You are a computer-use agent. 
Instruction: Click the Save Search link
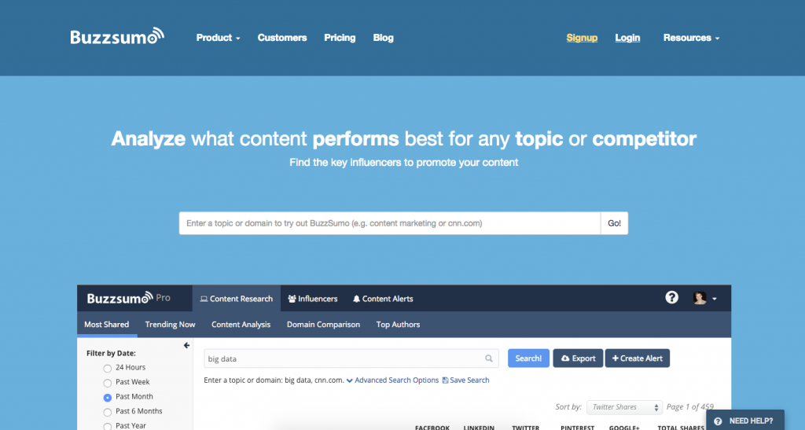[466, 380]
